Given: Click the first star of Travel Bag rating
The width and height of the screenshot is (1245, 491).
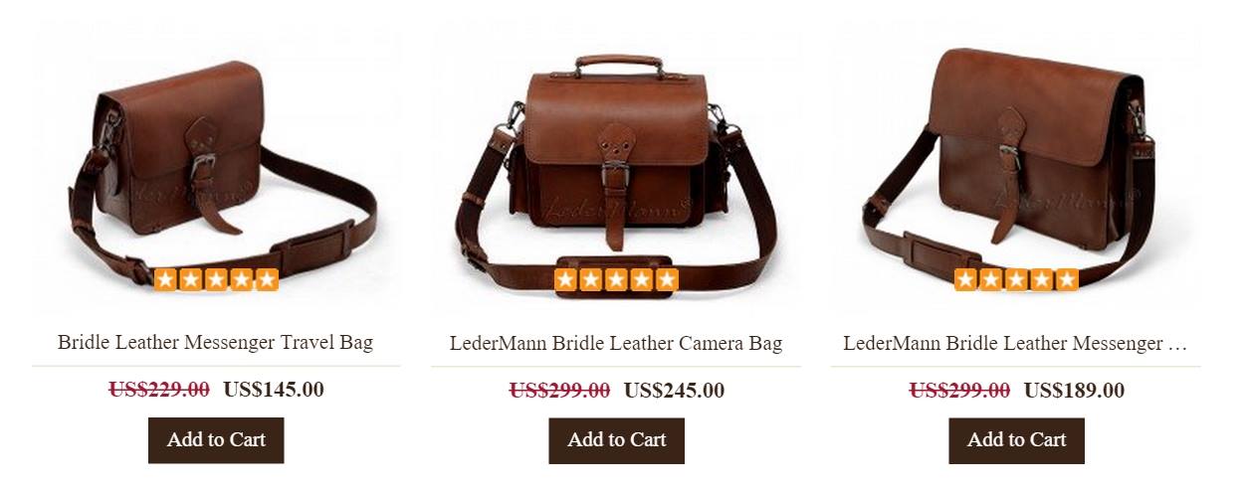Looking at the screenshot, I should (x=165, y=280).
